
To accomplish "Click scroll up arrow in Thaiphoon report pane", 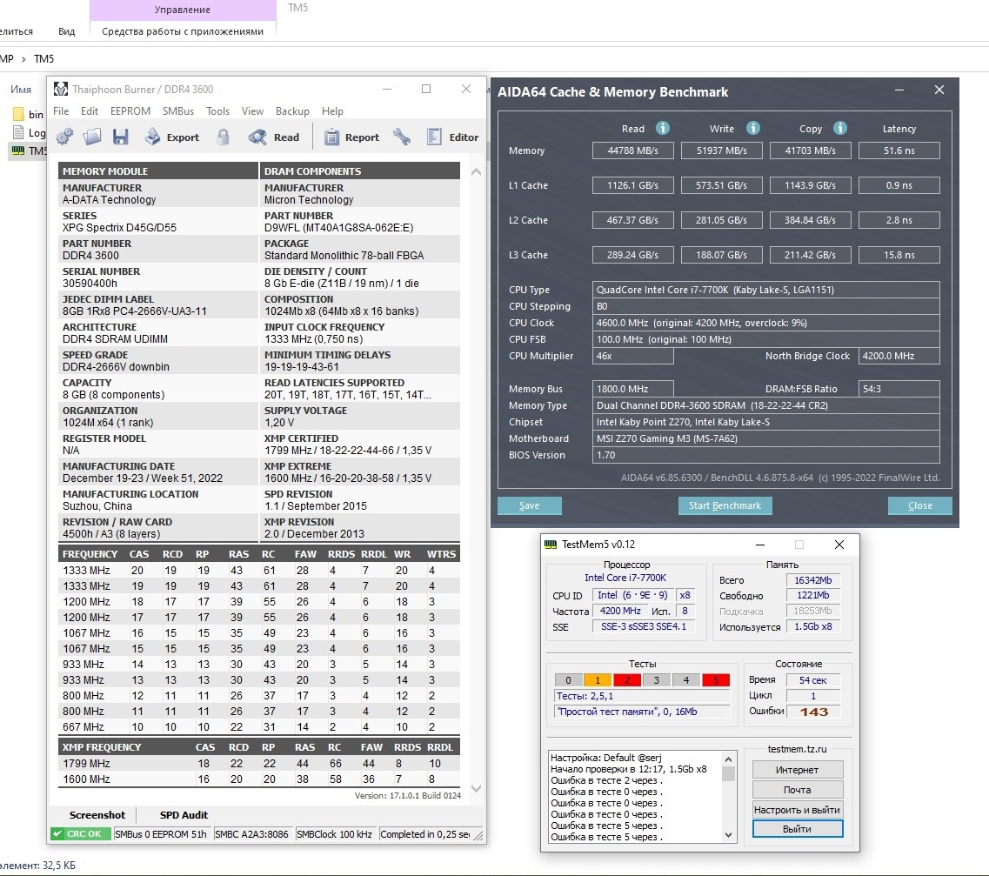I will pyautogui.click(x=476, y=171).
